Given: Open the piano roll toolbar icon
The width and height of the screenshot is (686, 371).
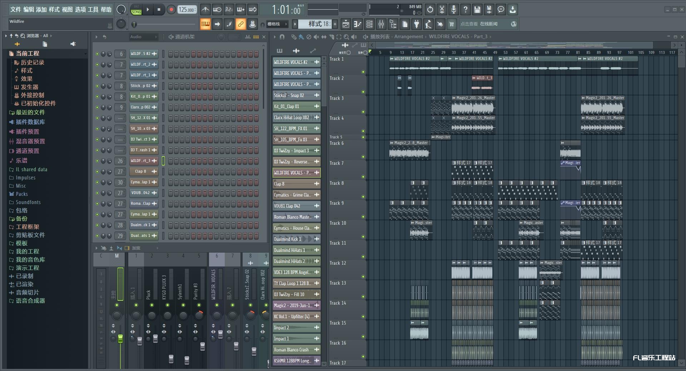Looking at the screenshot, I should click(x=357, y=24).
